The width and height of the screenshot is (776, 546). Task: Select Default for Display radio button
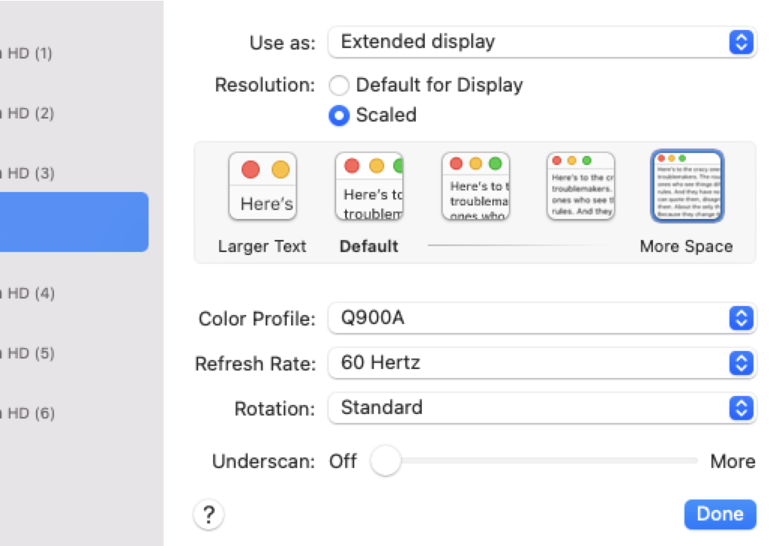(x=339, y=85)
